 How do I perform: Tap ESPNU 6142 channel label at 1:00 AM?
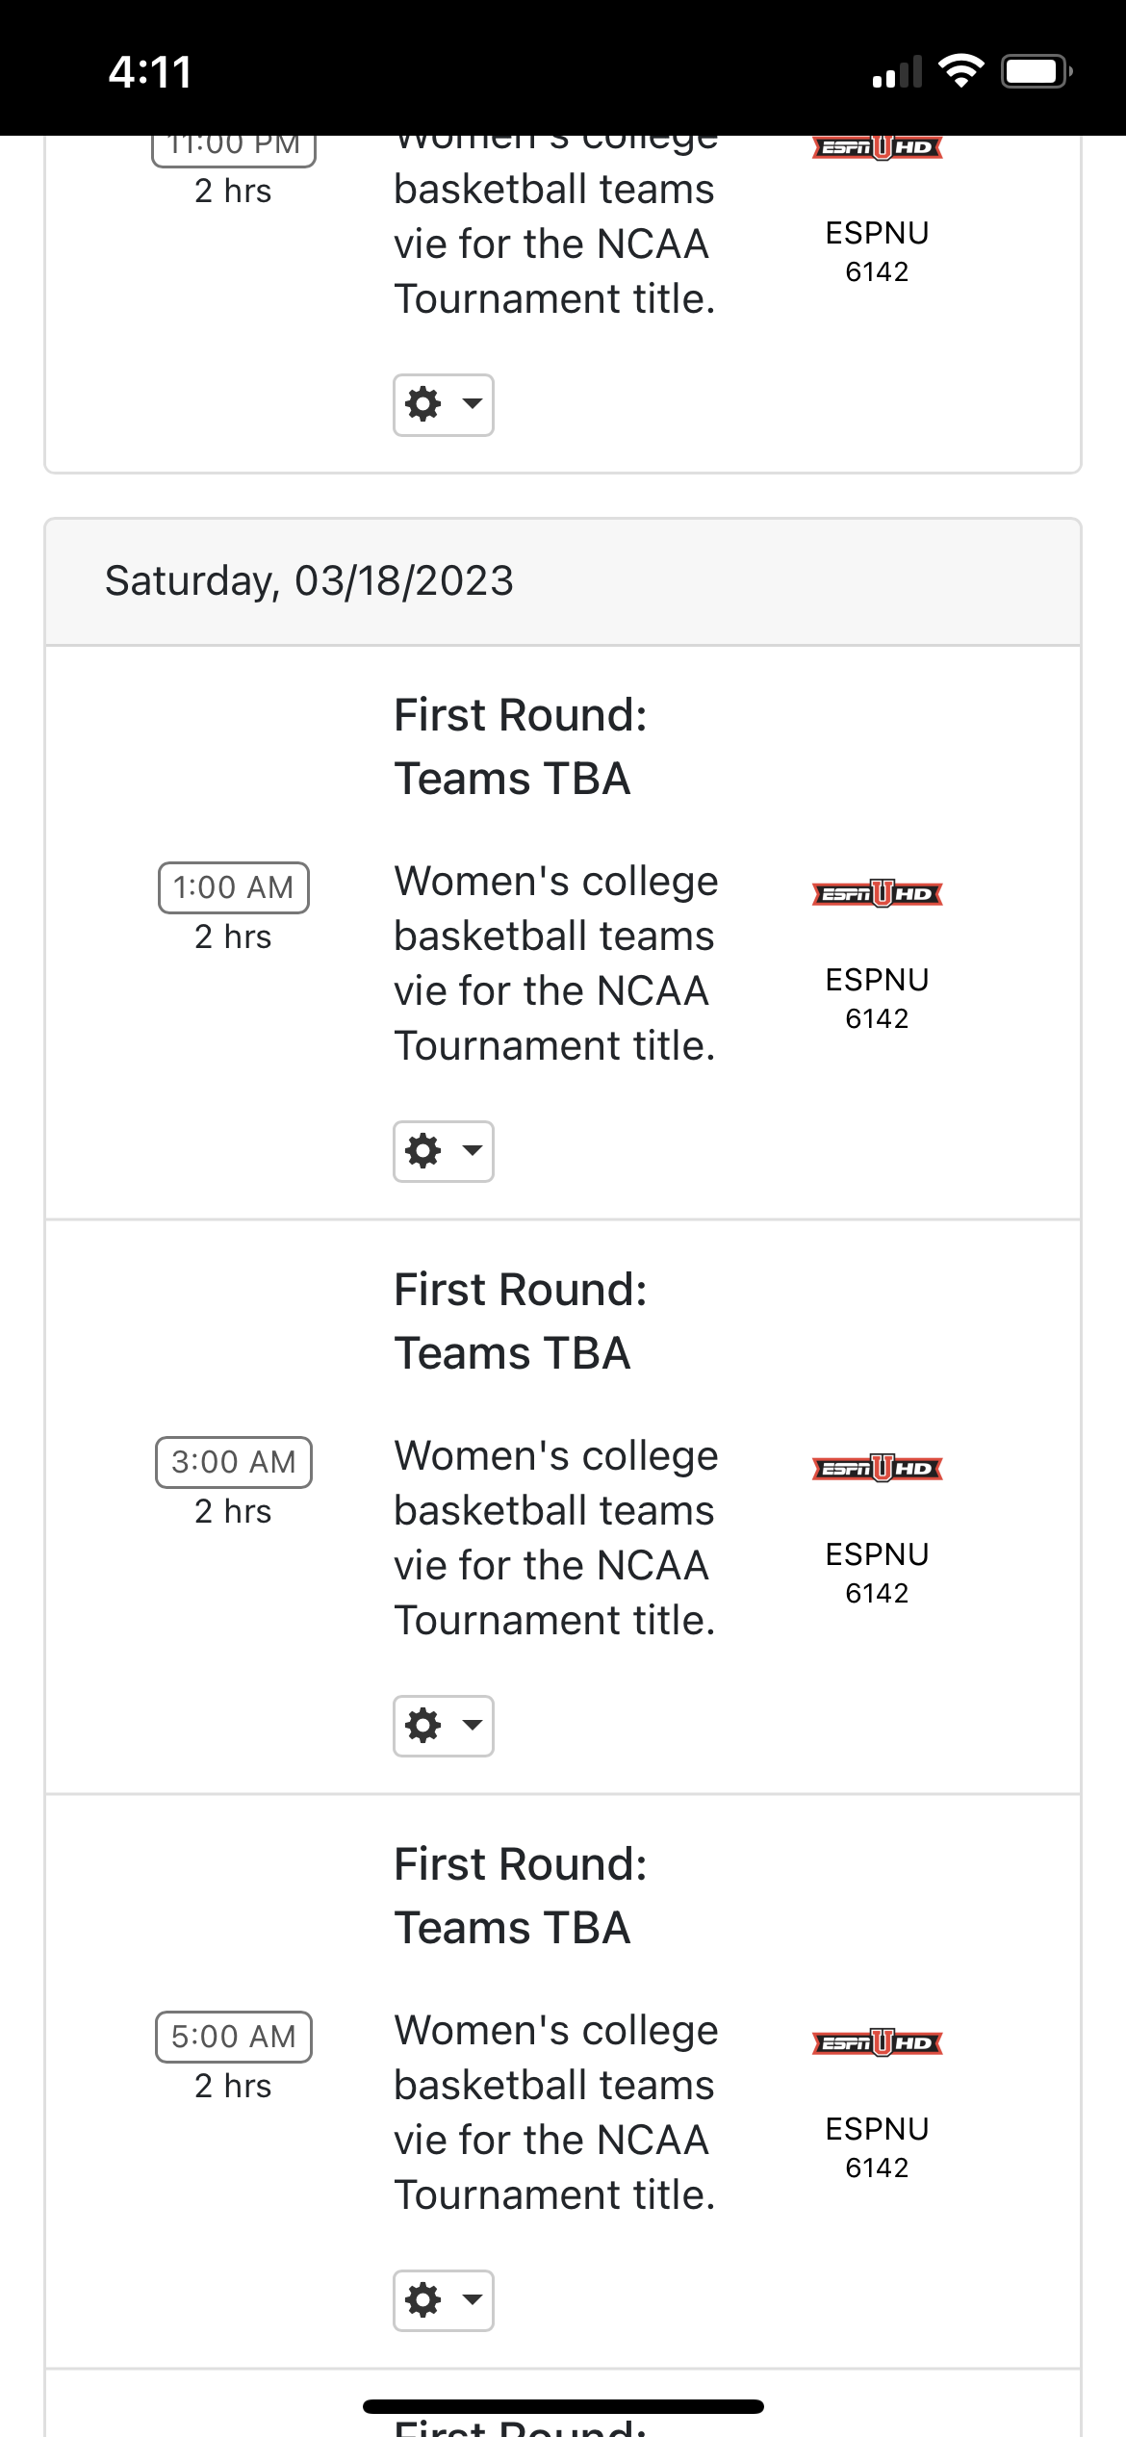877,998
